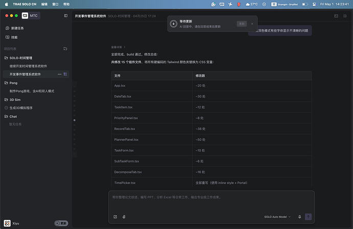Viewport: 353px width, 229px height.
Task: Open the TRAE SOLO CN menu
Action: click(25, 4)
